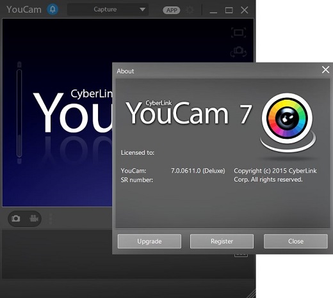The width and height of the screenshot is (333, 298).
Task: Click the blue notification bell icon
Action: [x=53, y=10]
